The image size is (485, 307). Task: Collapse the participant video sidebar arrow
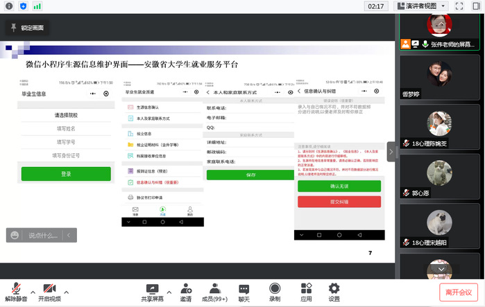(x=391, y=152)
